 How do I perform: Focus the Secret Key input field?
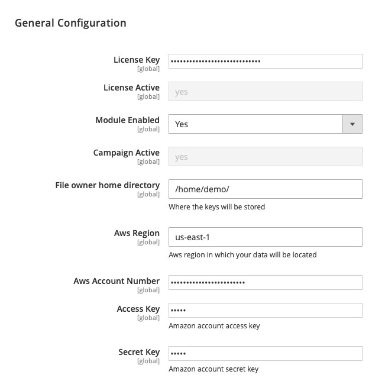(265, 353)
